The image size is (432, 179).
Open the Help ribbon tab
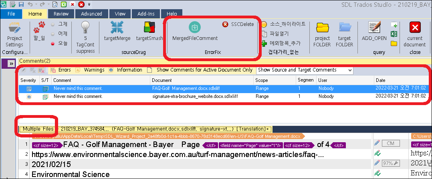coord(172,14)
